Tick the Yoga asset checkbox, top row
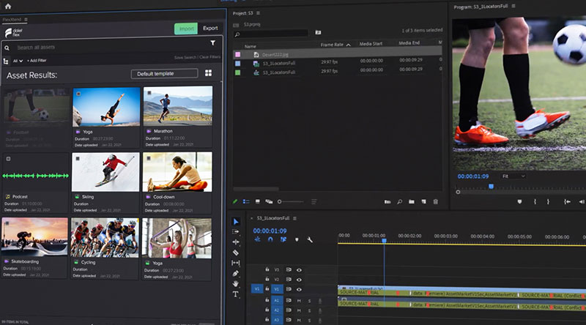The height and width of the screenshot is (325, 586). (78, 94)
